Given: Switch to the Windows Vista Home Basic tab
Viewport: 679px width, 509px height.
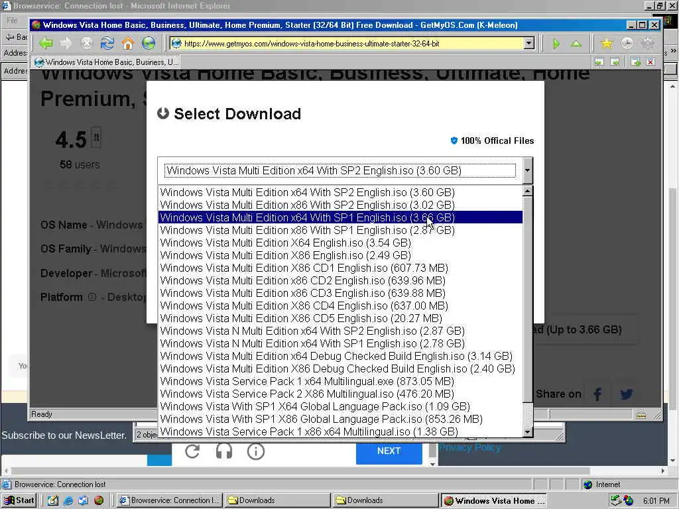Looking at the screenshot, I should click(107, 62).
